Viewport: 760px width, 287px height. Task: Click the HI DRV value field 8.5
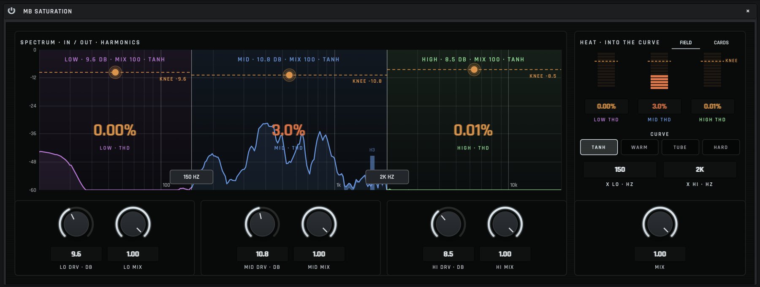[448, 254]
